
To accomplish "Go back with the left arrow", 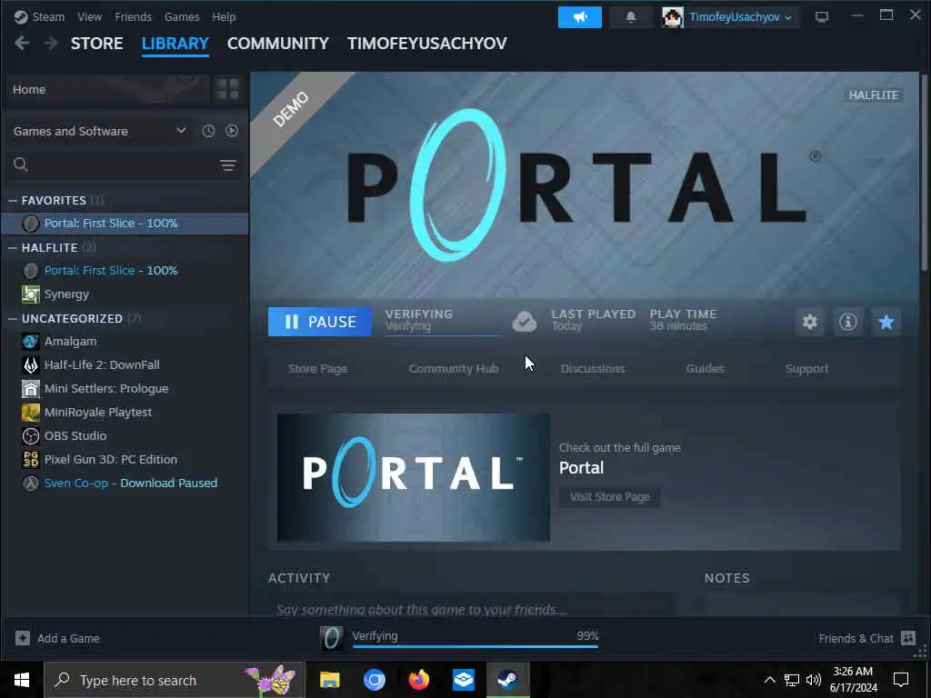I will click(x=22, y=43).
